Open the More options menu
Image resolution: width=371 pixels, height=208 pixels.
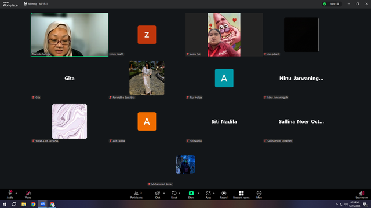click(x=259, y=195)
